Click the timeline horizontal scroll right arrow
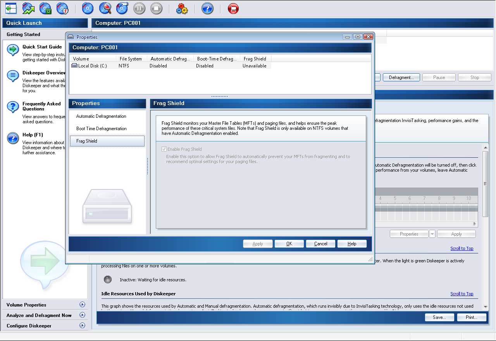Image resolution: width=496 pixels, height=341 pixels. click(475, 224)
